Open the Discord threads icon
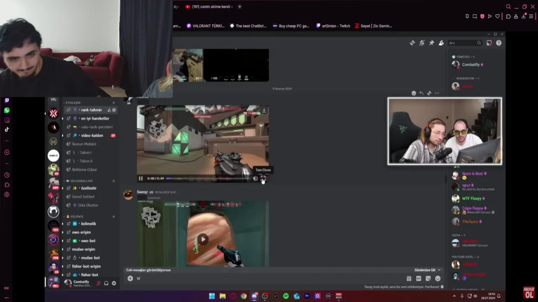 412,43
